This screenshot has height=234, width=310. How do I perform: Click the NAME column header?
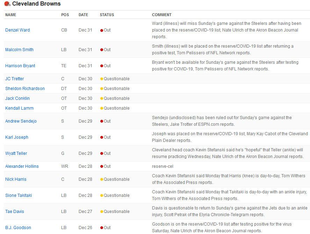click(11, 15)
